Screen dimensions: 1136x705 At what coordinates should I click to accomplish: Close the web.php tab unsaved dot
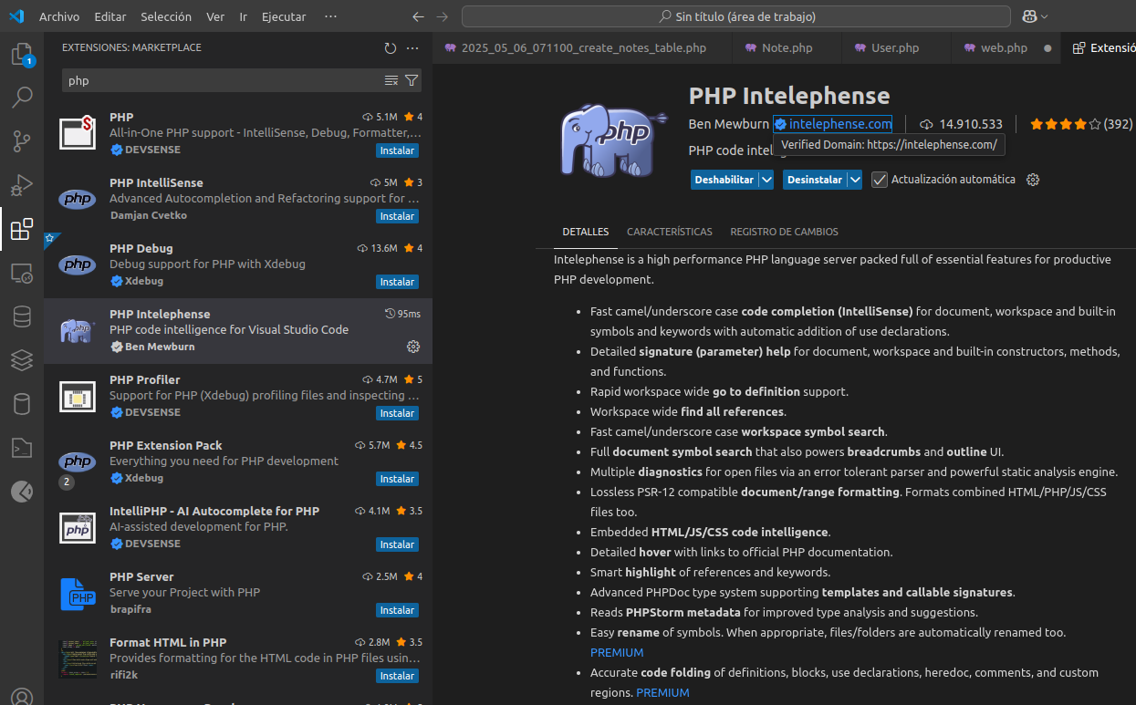tap(1047, 47)
